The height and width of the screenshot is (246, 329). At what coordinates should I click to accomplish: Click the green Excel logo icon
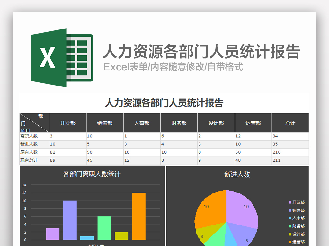tap(62, 58)
